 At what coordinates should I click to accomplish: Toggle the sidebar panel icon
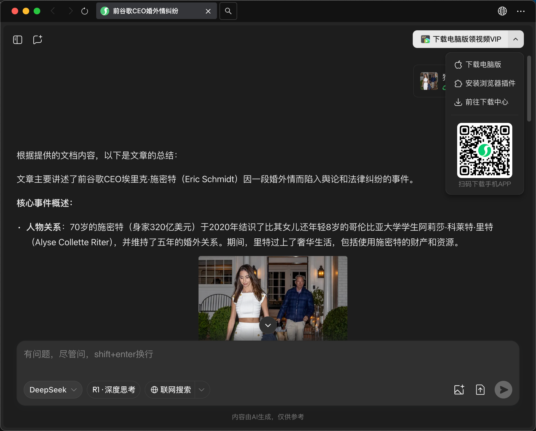pyautogui.click(x=18, y=40)
